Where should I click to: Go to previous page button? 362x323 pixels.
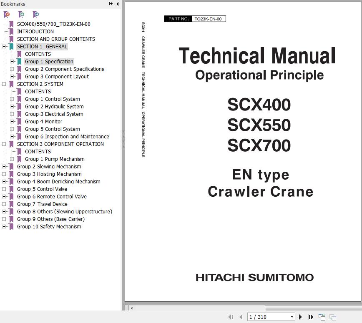[241, 317]
